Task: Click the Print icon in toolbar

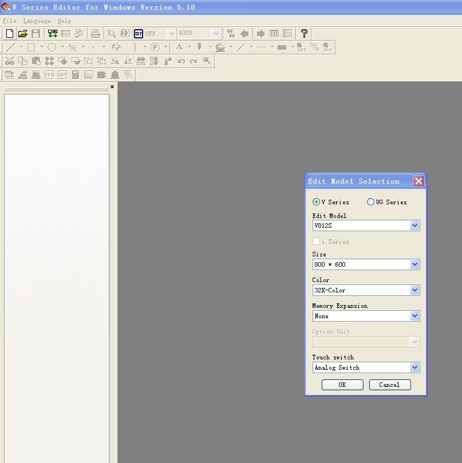Action: click(96, 34)
